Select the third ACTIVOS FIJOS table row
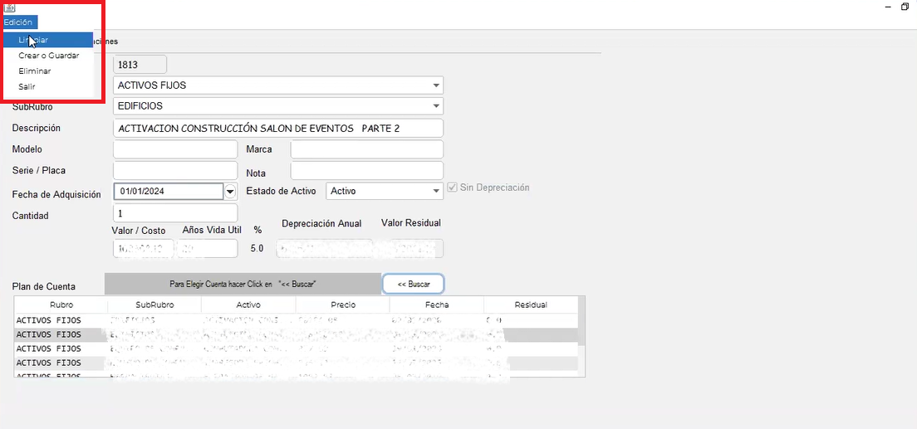The image size is (917, 429). [x=296, y=349]
